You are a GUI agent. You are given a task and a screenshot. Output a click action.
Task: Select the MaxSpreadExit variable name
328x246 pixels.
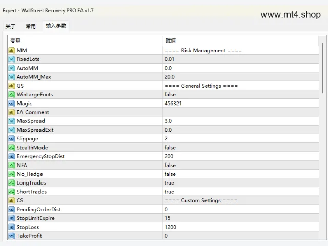pos(35,130)
